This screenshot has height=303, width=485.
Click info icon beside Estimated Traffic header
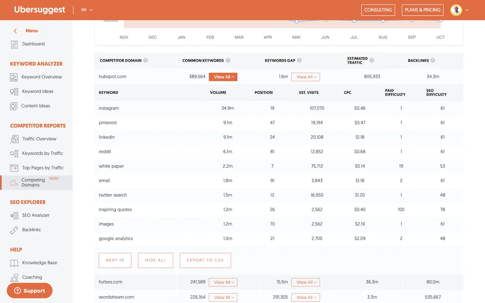pyautogui.click(x=372, y=61)
